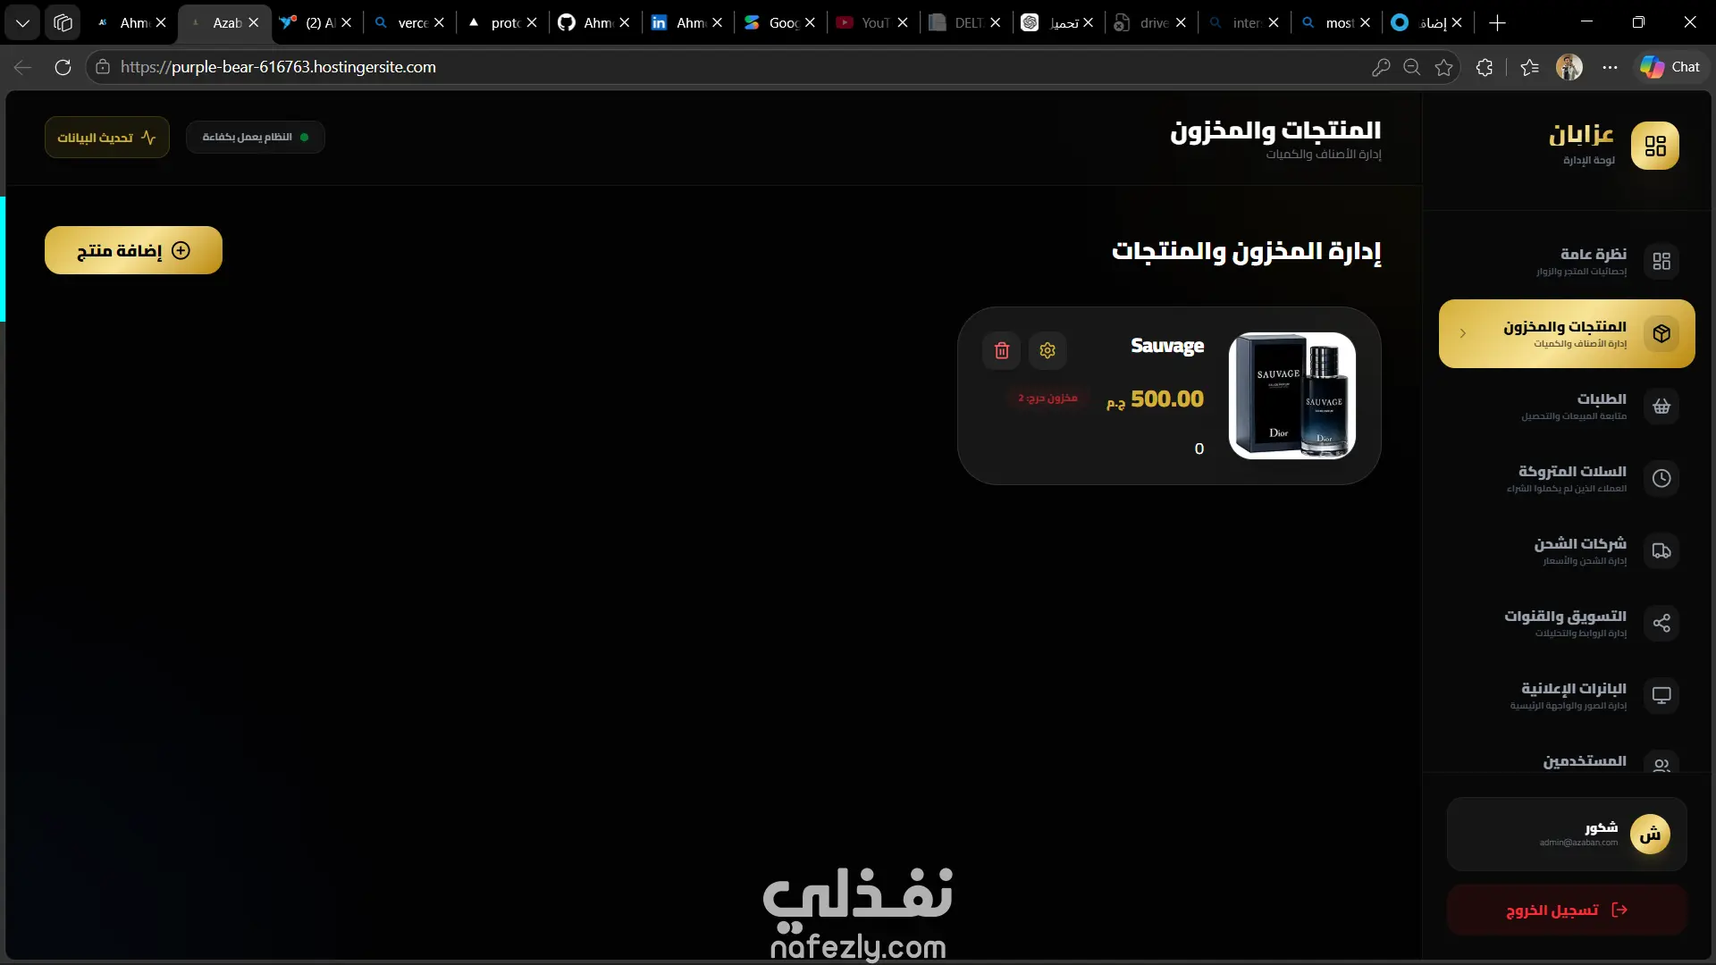Click the browser profile avatar

[1569, 67]
